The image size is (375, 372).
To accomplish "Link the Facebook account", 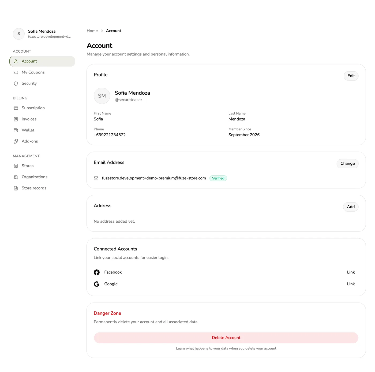I will tap(351, 272).
